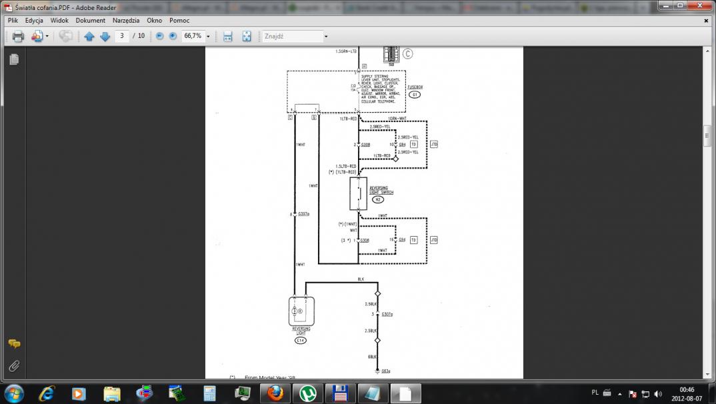Screen dimensions: 716x404
Task: Open the Widok menu
Action: 60,21
